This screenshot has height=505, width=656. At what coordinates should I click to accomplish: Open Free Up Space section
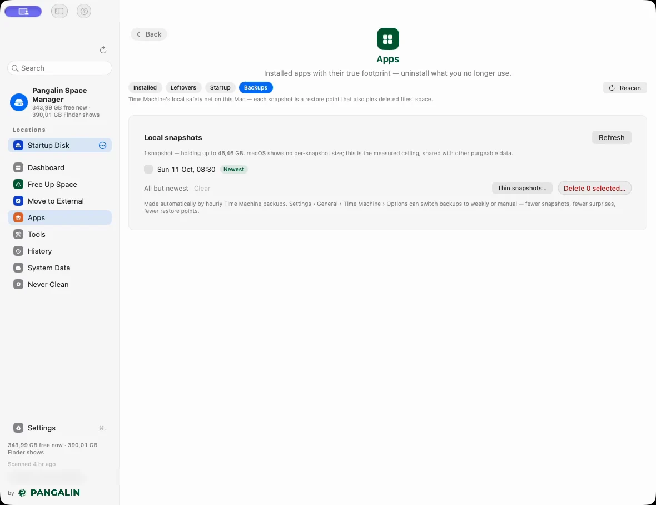(x=60, y=184)
